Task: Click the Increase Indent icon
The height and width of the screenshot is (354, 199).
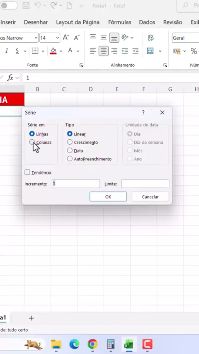Action: pyautogui.click(x=135, y=51)
